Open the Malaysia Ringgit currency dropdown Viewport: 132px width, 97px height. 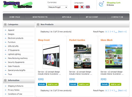pyautogui.click(x=58, y=7)
